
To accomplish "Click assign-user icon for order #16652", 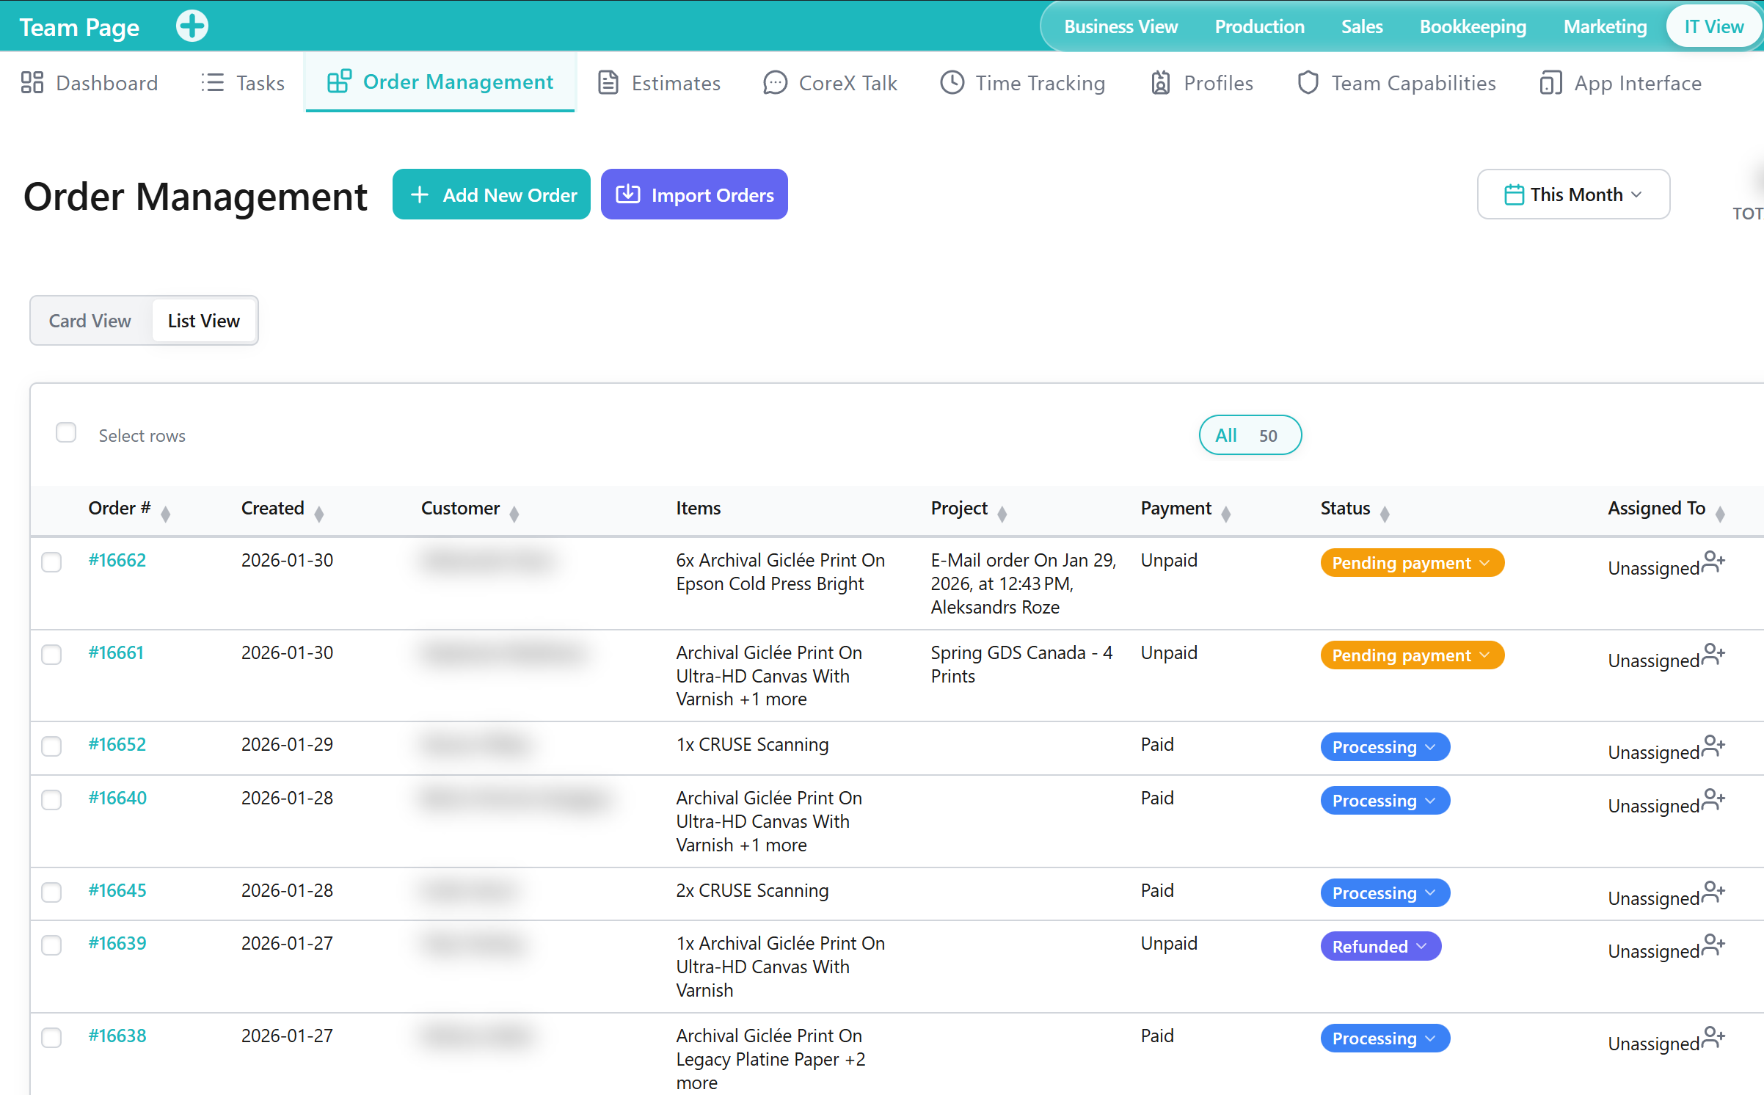I will tap(1713, 746).
